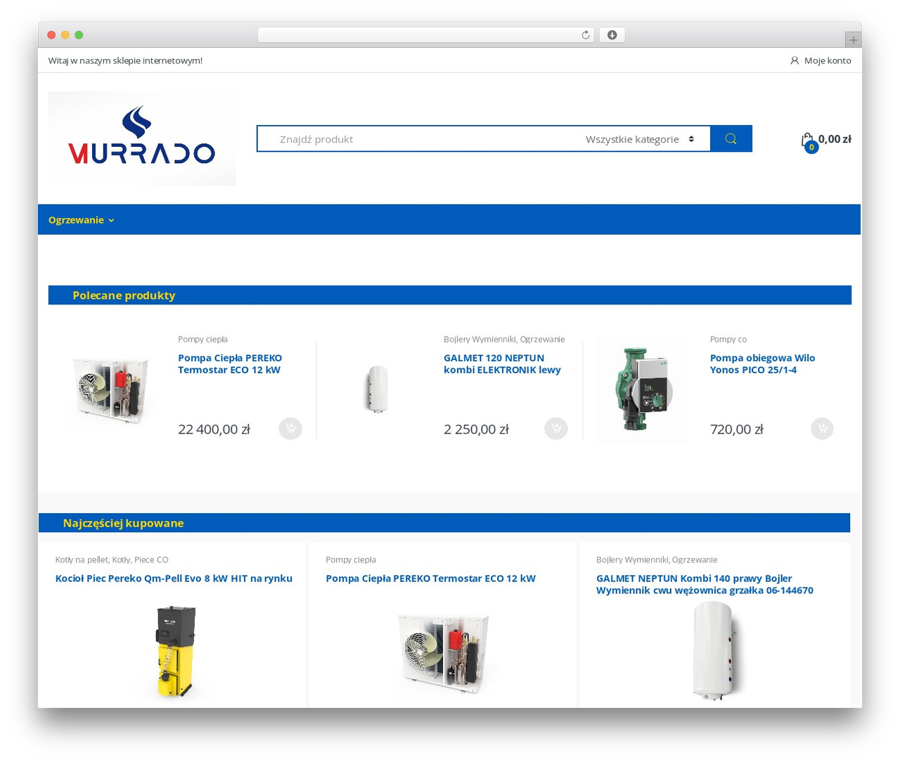Click the browser address bar
900x762 pixels.
[426, 35]
